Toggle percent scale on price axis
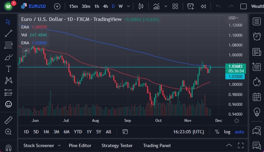This screenshot has width=264, height=152. [x=217, y=132]
